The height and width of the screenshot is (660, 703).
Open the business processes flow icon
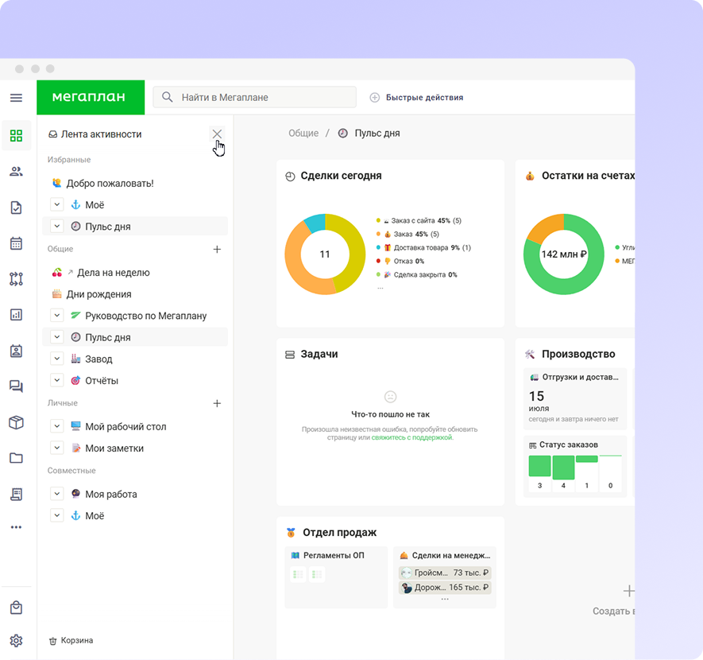point(16,278)
